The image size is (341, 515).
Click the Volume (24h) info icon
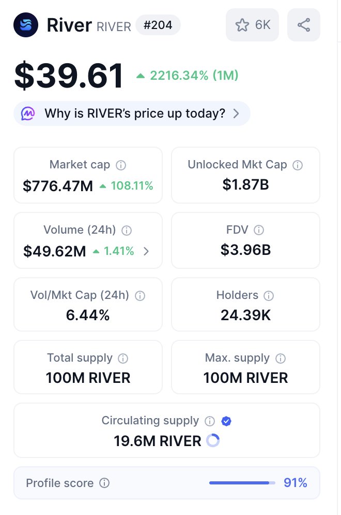tap(126, 230)
